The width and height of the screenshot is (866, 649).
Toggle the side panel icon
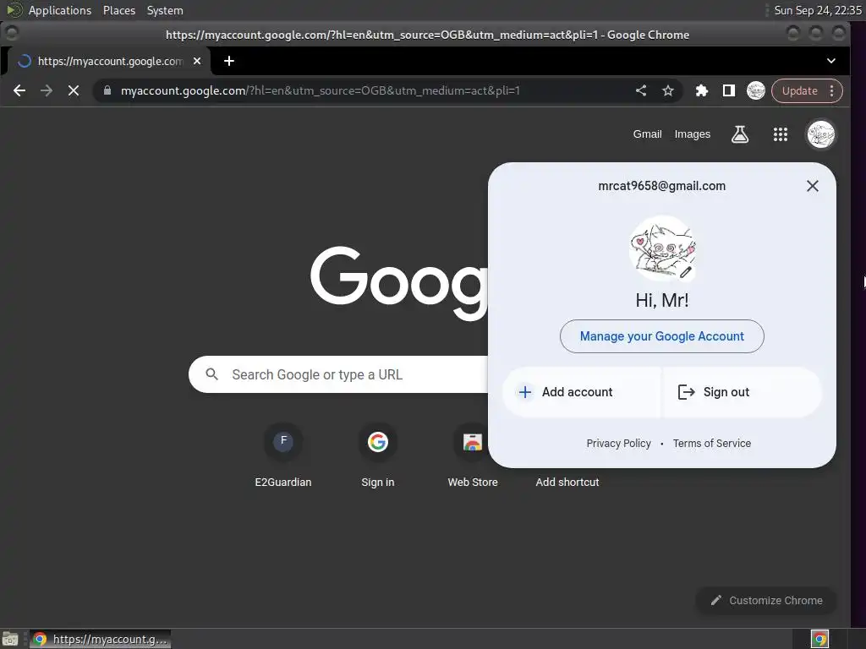click(728, 90)
